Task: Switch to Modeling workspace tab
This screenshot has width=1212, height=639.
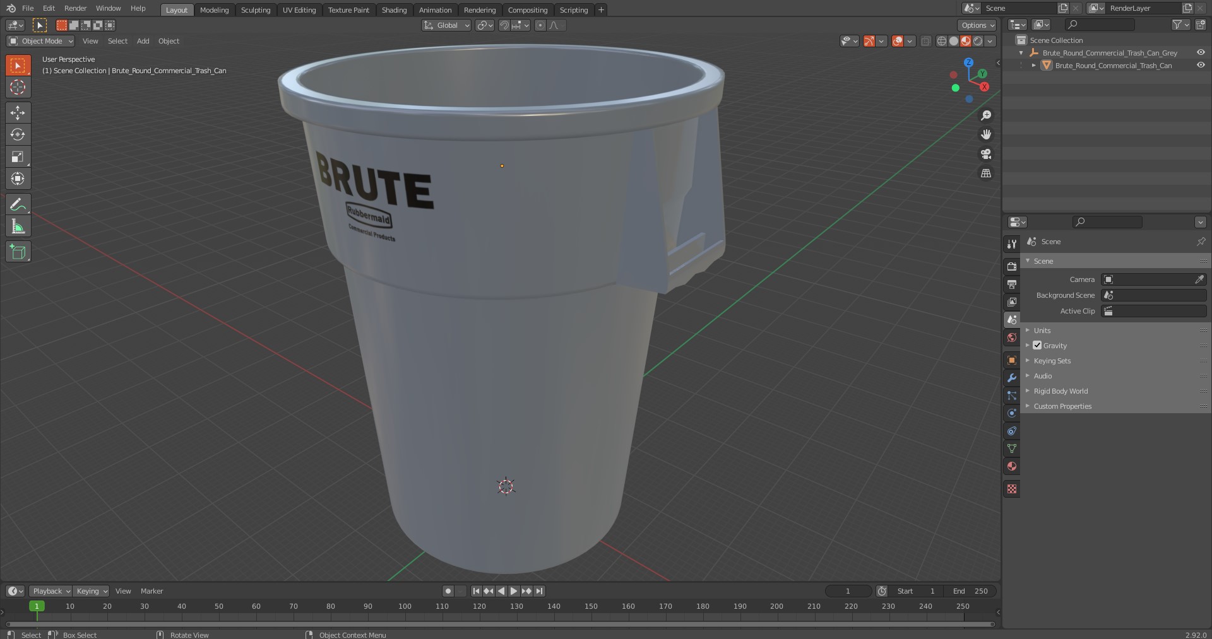Action: pos(214,10)
